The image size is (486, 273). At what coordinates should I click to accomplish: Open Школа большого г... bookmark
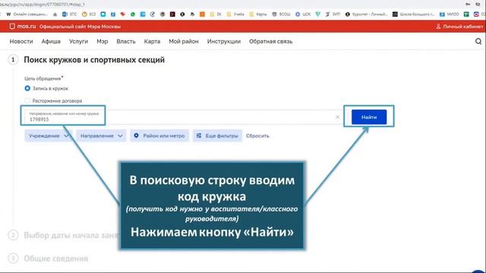414,14
